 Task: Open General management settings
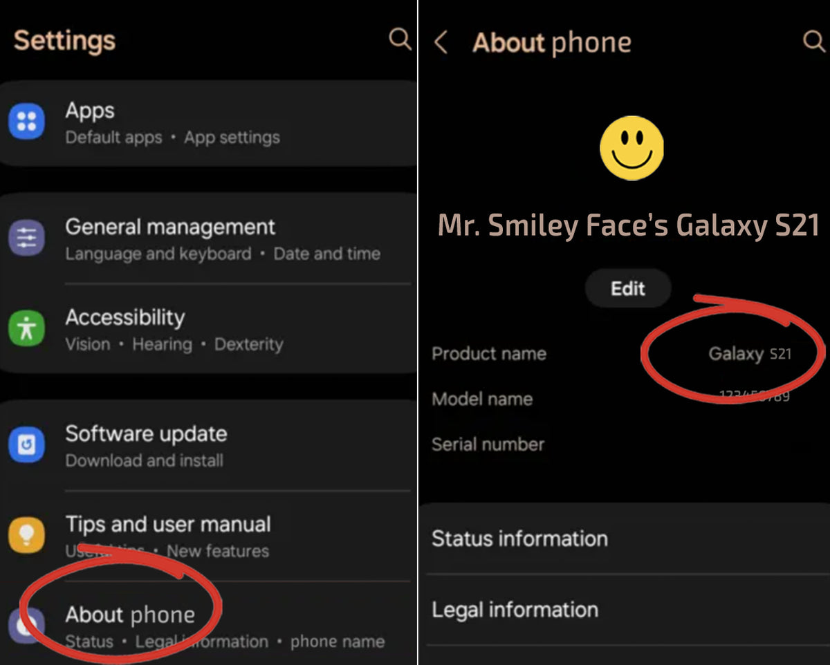tap(207, 239)
